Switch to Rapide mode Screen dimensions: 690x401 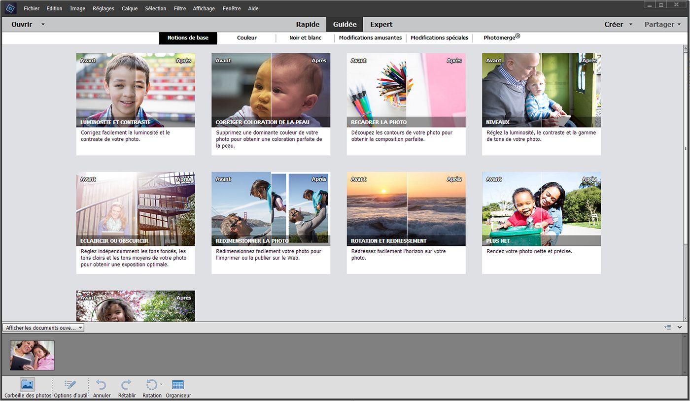pos(308,24)
